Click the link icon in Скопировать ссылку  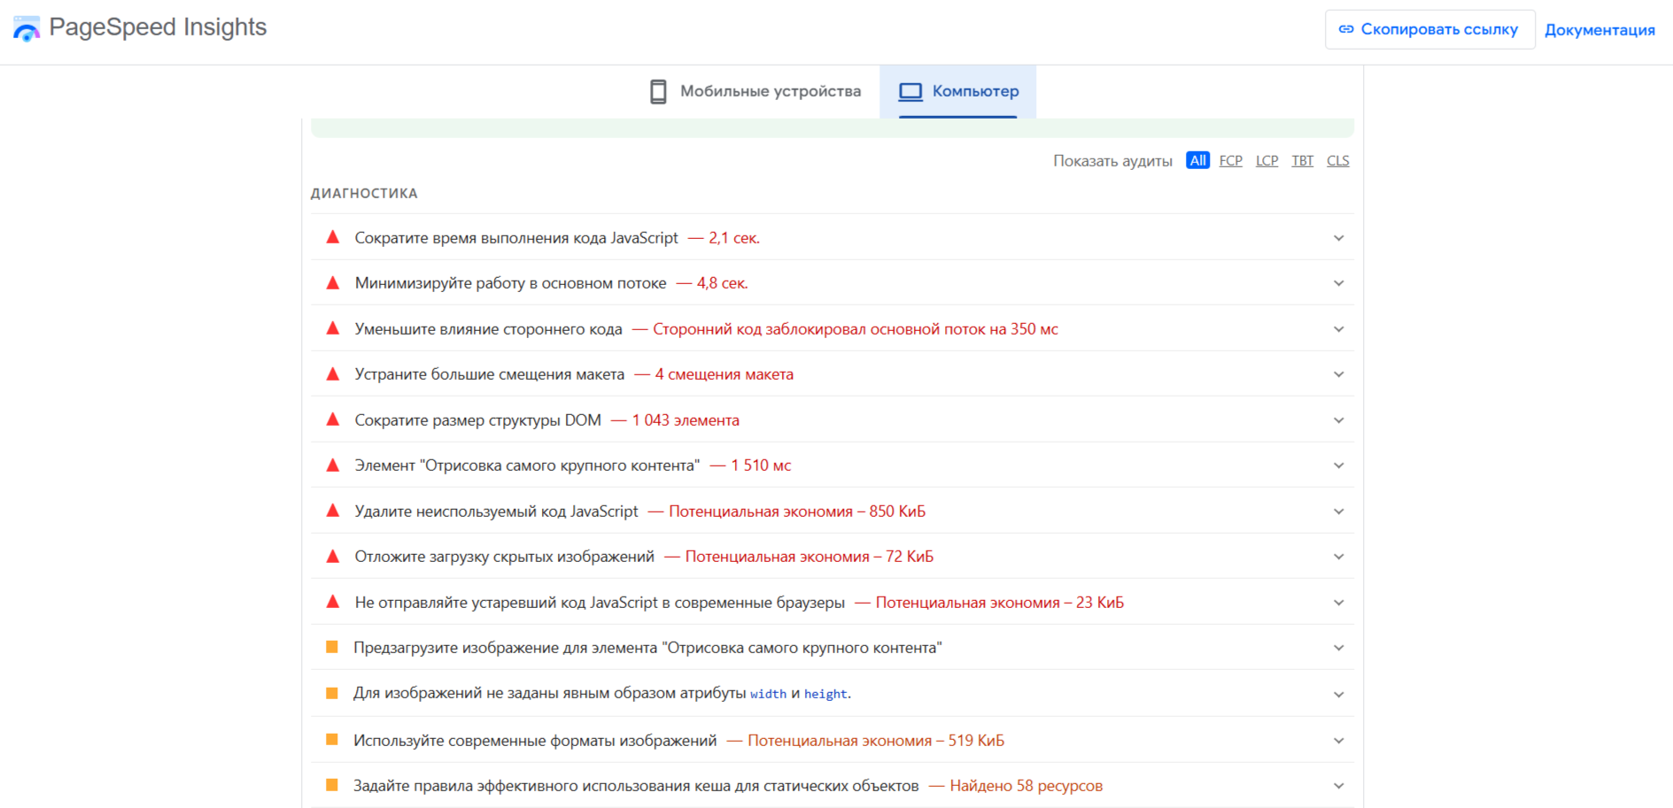[x=1346, y=29]
